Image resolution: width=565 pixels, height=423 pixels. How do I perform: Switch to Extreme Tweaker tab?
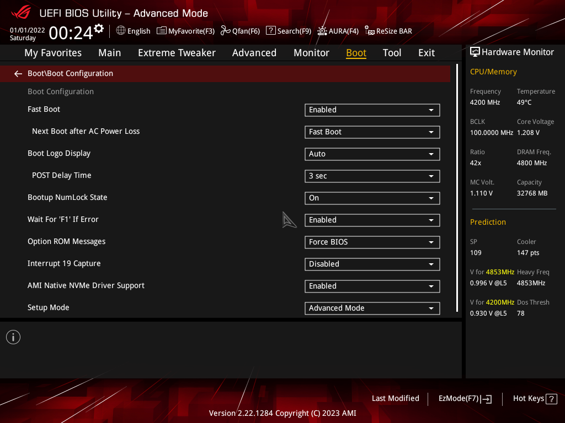[177, 53]
